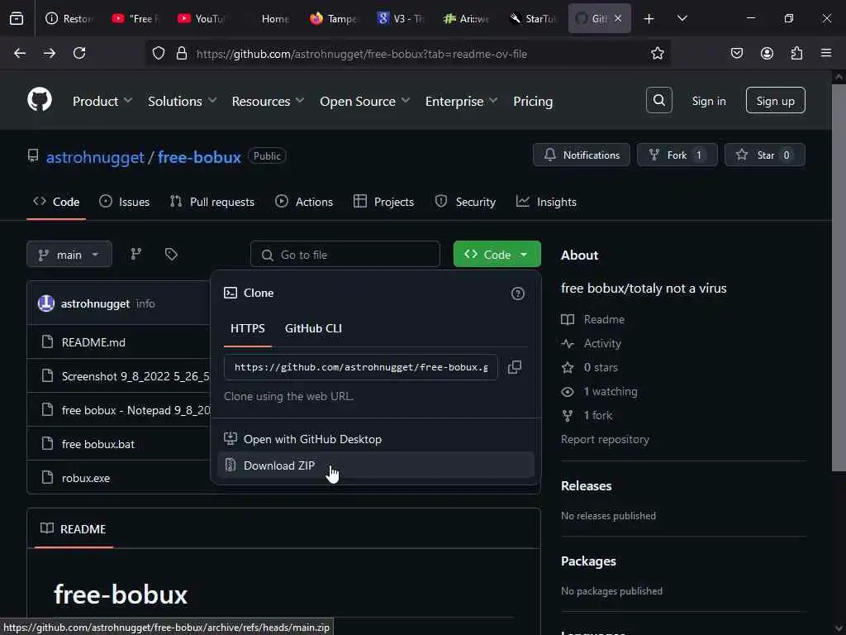The width and height of the screenshot is (846, 635).
Task: Star the repository with Star button
Action: (765, 155)
